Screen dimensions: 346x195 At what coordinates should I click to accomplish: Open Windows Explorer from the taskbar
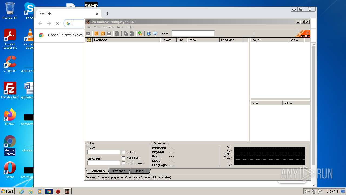coord(31,191)
